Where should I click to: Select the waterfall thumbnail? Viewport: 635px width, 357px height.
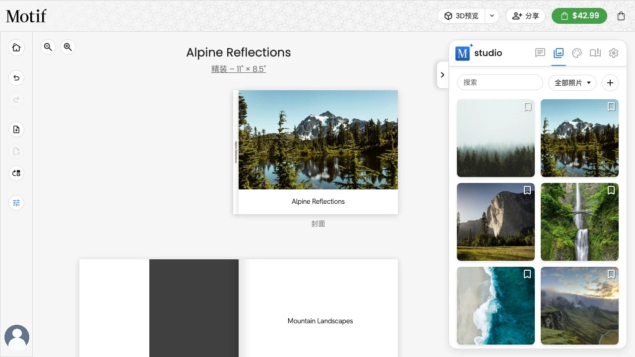[x=579, y=222]
